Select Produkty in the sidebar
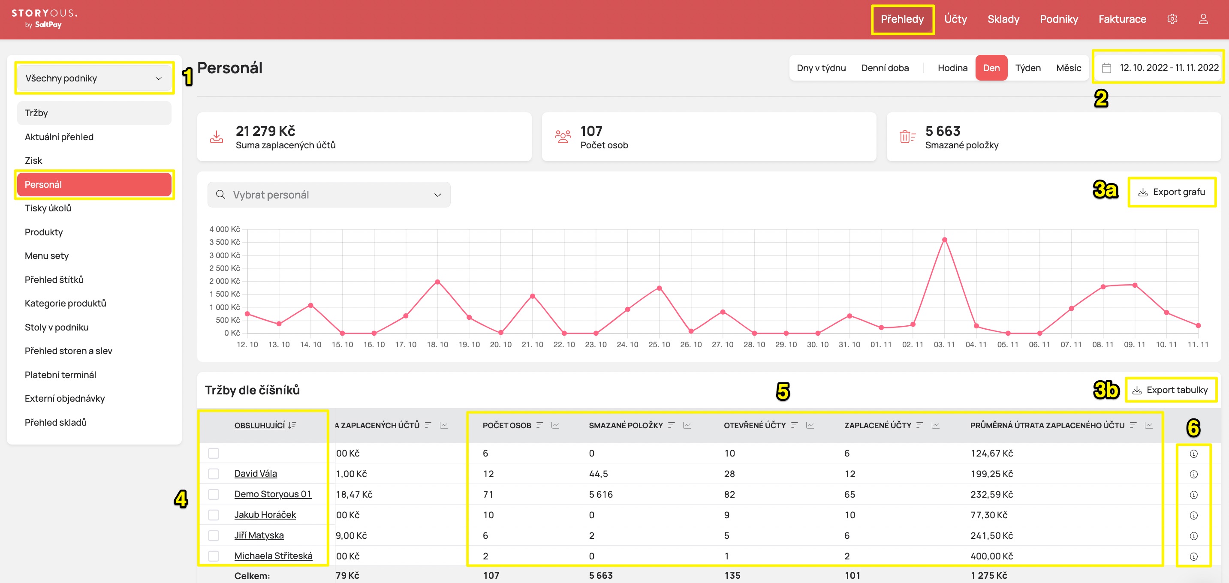Screen dimensions: 1229x583 tap(94, 232)
